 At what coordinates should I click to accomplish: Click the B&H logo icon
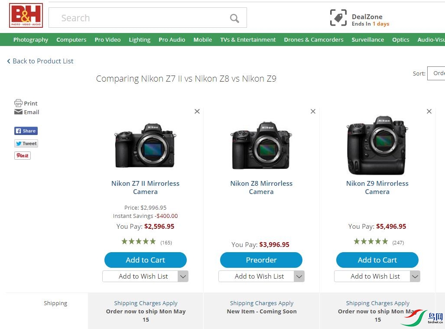[26, 16]
